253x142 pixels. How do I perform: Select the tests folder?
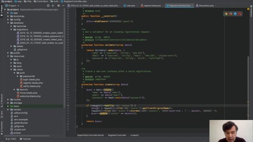15,106
